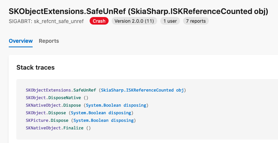Image resolution: width=278 pixels, height=143 pixels.
Task: Click the 7 reports badge
Action: click(x=196, y=21)
